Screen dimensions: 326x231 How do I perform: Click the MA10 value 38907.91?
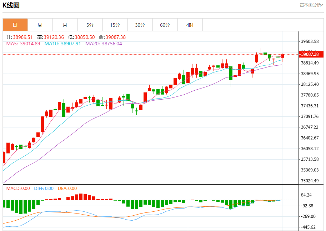point(71,44)
